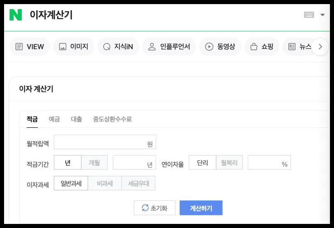Viewport: 334px width, 228px height.
Task: Focus the 적금기간 duration input field
Action: click(134, 163)
